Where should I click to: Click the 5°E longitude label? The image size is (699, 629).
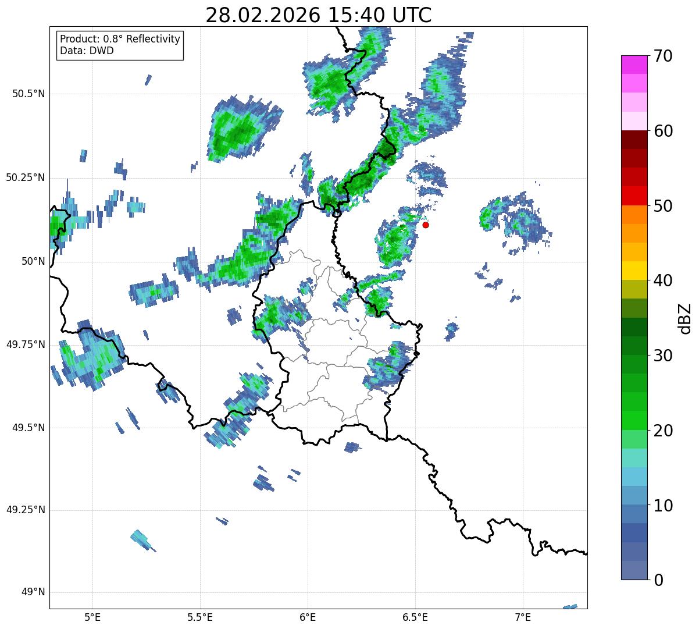click(x=92, y=618)
